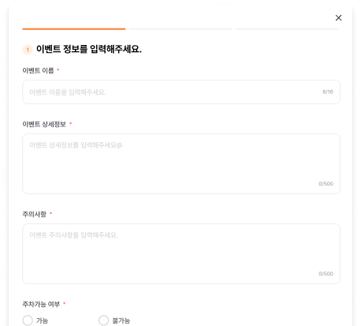Click the first orange progress step bar
Viewport: 361px width, 326px height.
74,29
